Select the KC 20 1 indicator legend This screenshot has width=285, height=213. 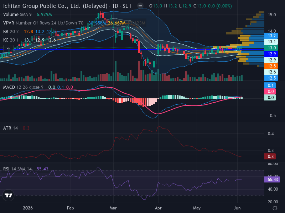(x=11, y=40)
